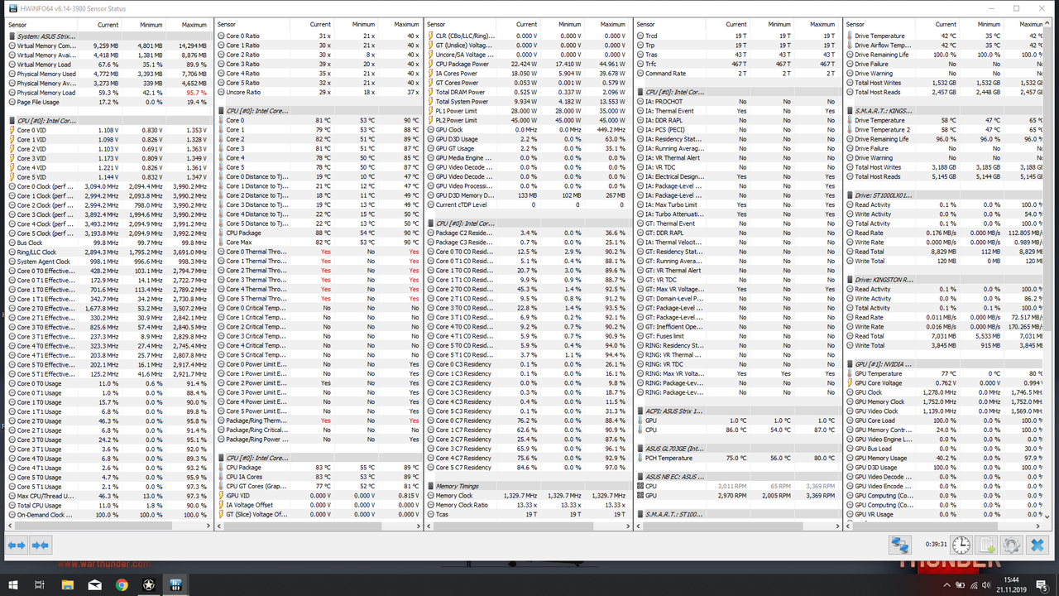Select the PL1 Power Limit row
The image size is (1059, 596).
(528, 111)
